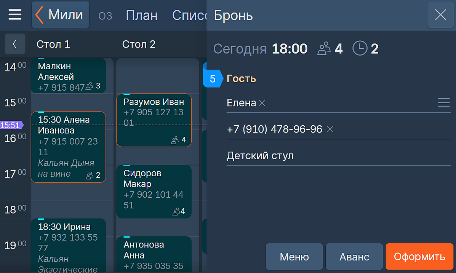Edit the Детский стул comment field
The width and height of the screenshot is (456, 273).
(x=338, y=156)
